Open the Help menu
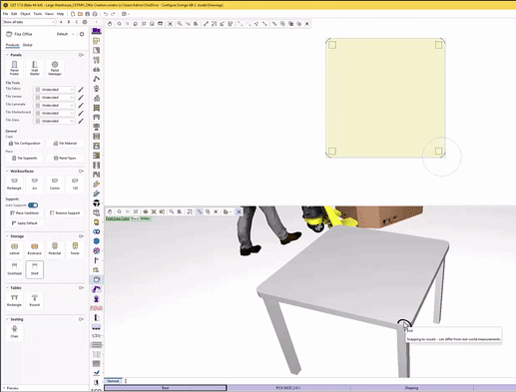This screenshot has height=392, width=516. pyautogui.click(x=60, y=14)
